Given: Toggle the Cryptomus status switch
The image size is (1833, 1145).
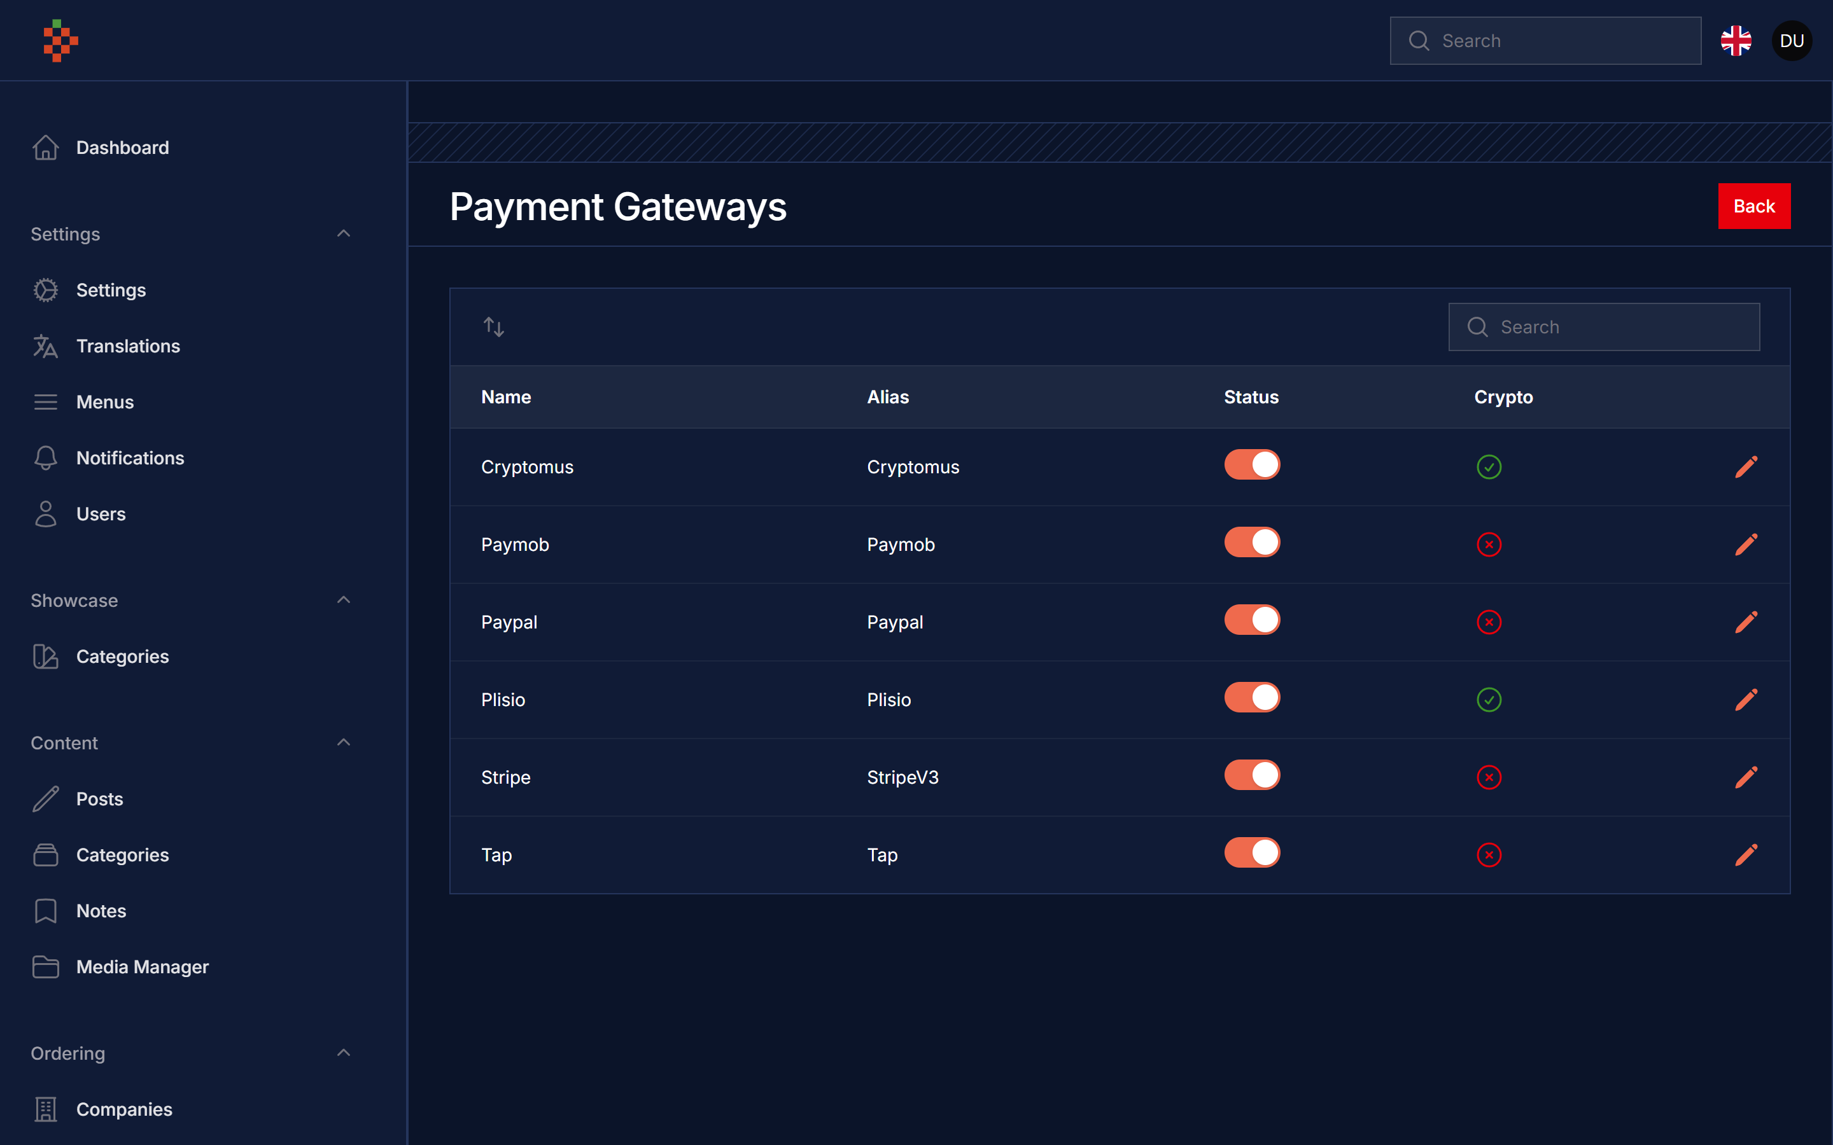Looking at the screenshot, I should (x=1252, y=464).
